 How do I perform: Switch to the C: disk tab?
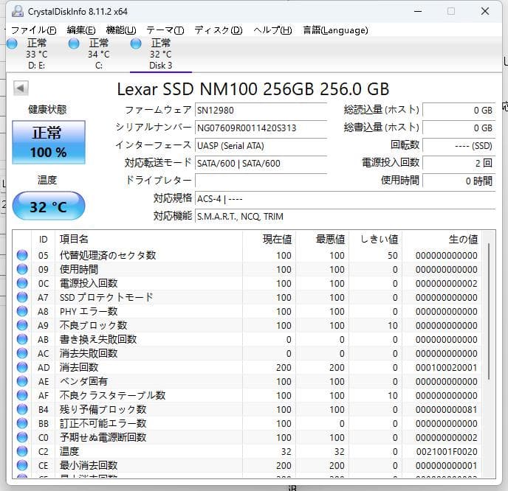coord(98,54)
